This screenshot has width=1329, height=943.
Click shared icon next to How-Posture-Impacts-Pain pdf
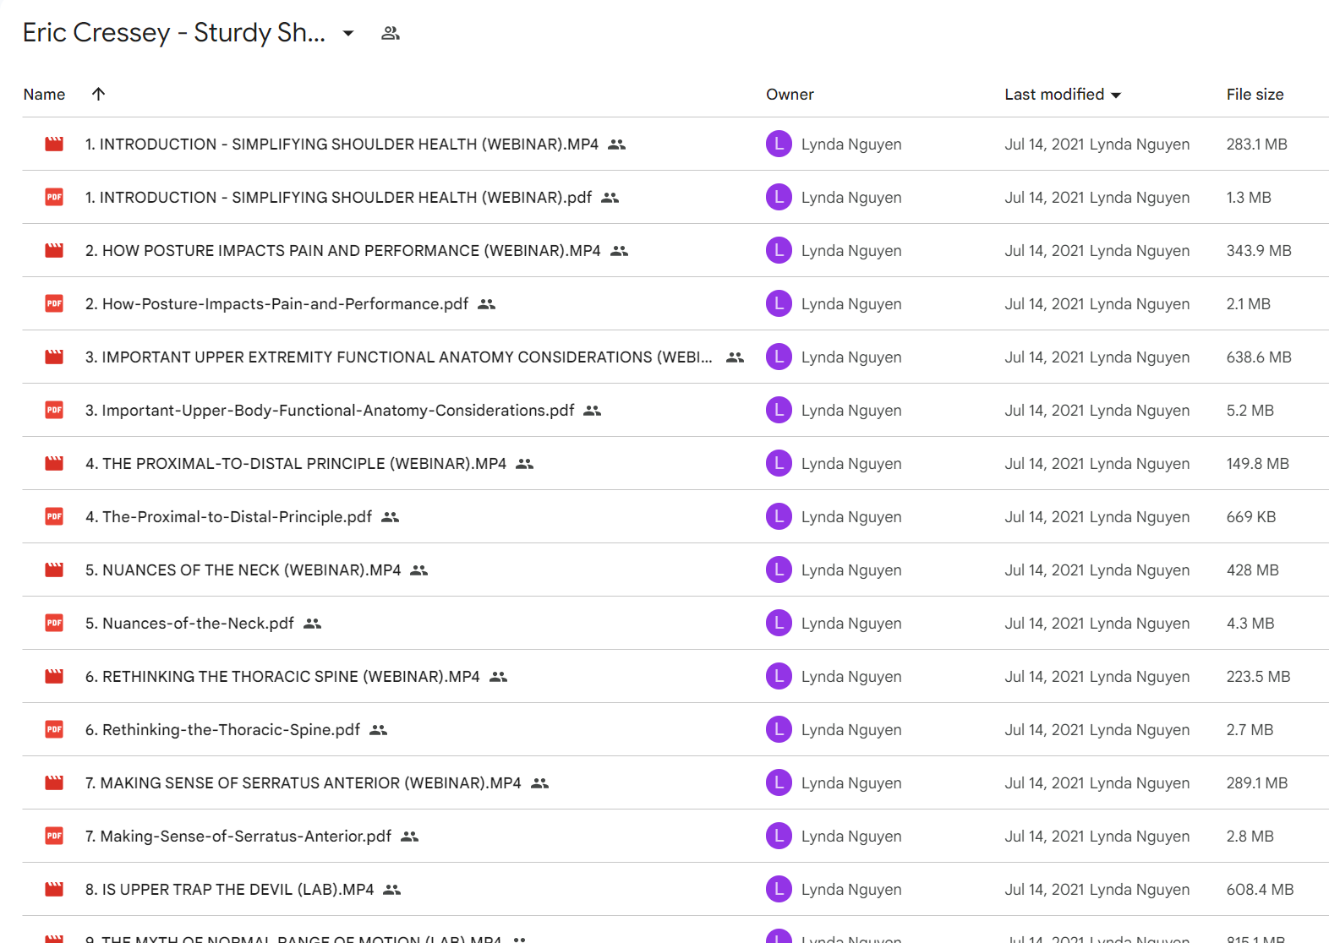click(x=487, y=304)
